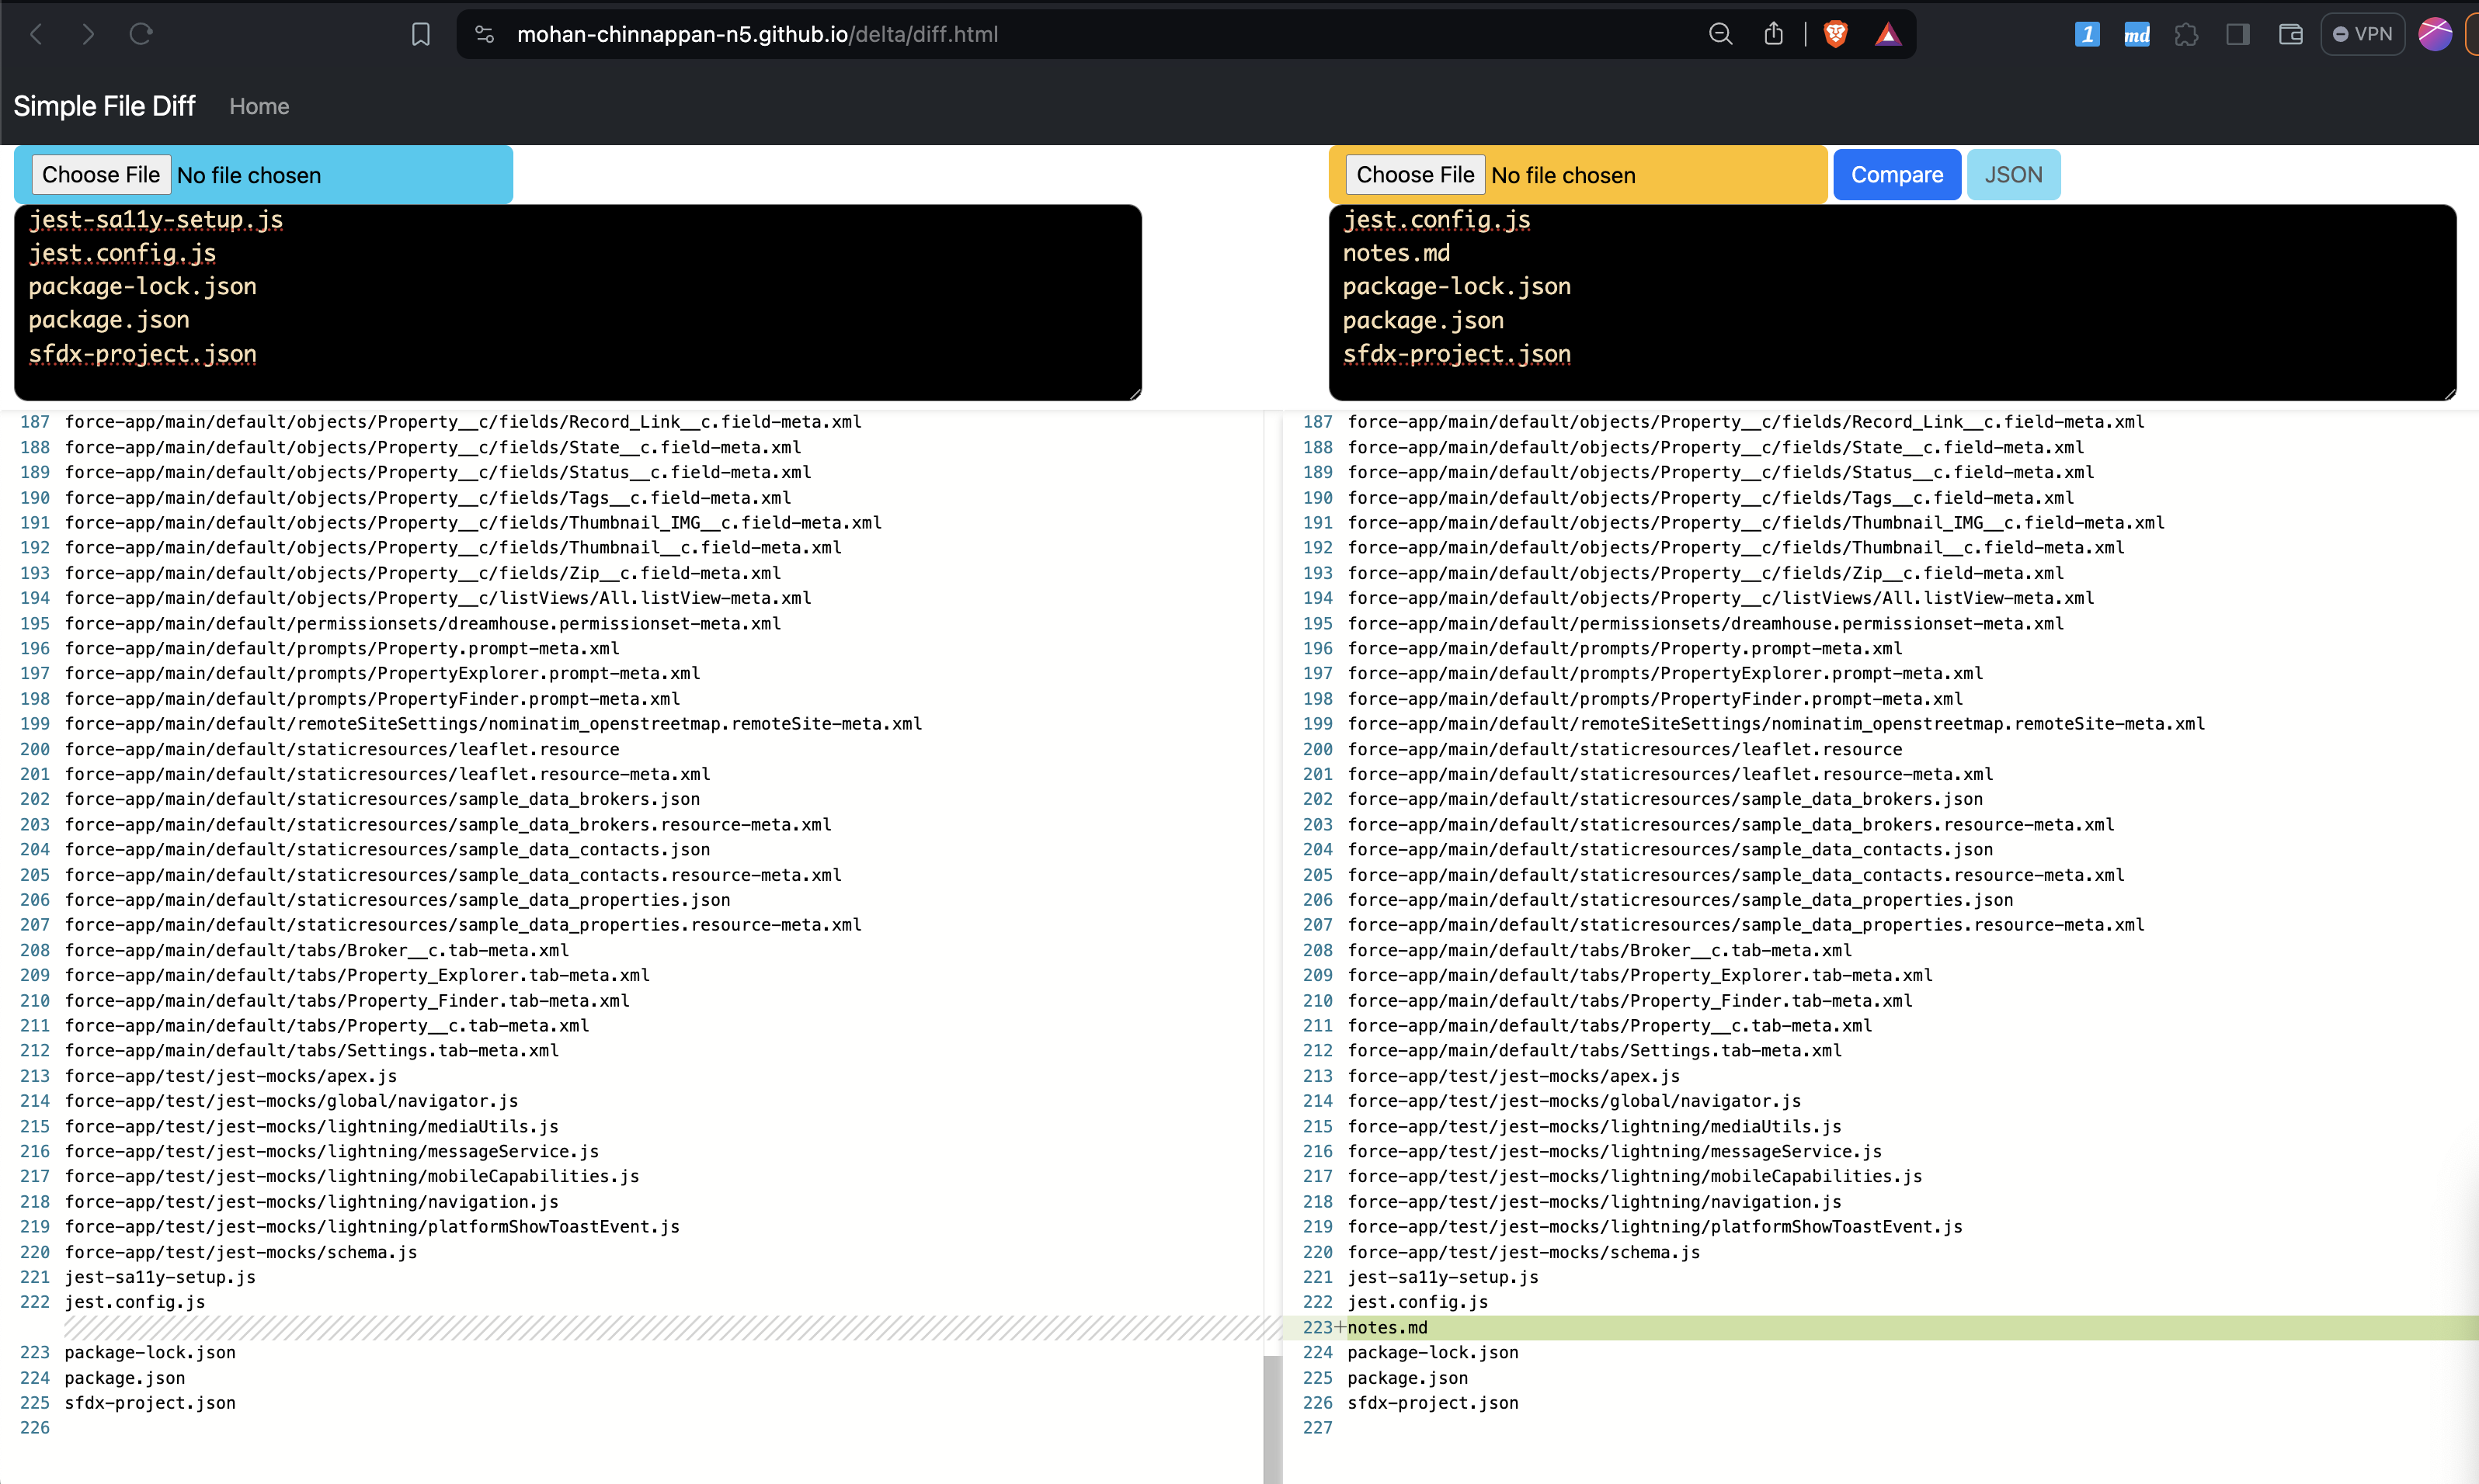
Task: Click left line 195 dreamhouse.permissionset-meta.xml
Action: pyautogui.click(x=423, y=623)
